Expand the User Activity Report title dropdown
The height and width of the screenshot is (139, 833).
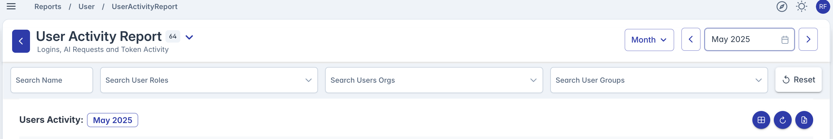click(189, 37)
